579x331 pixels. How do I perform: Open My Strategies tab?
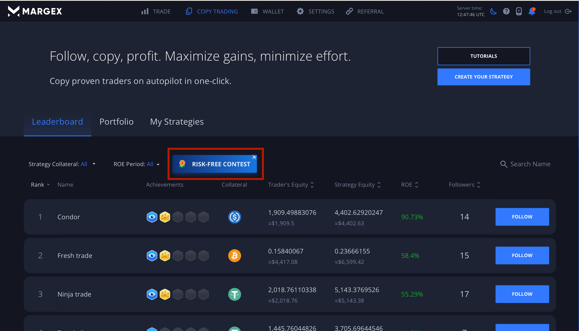pos(177,122)
